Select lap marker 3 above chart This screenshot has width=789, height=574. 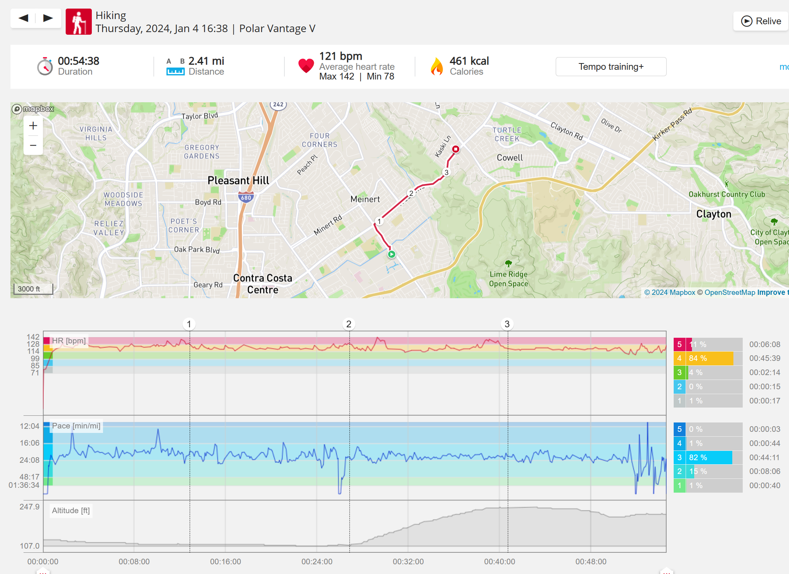click(x=507, y=324)
